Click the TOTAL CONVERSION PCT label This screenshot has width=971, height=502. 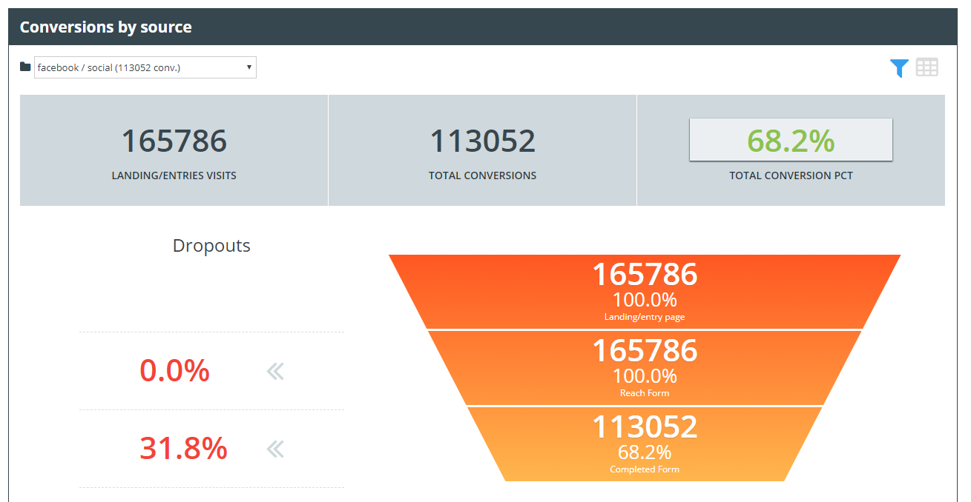(791, 176)
